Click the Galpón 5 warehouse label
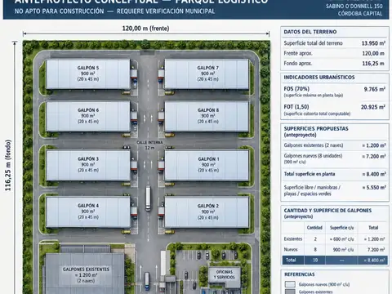392x294 pixels. 88,73
